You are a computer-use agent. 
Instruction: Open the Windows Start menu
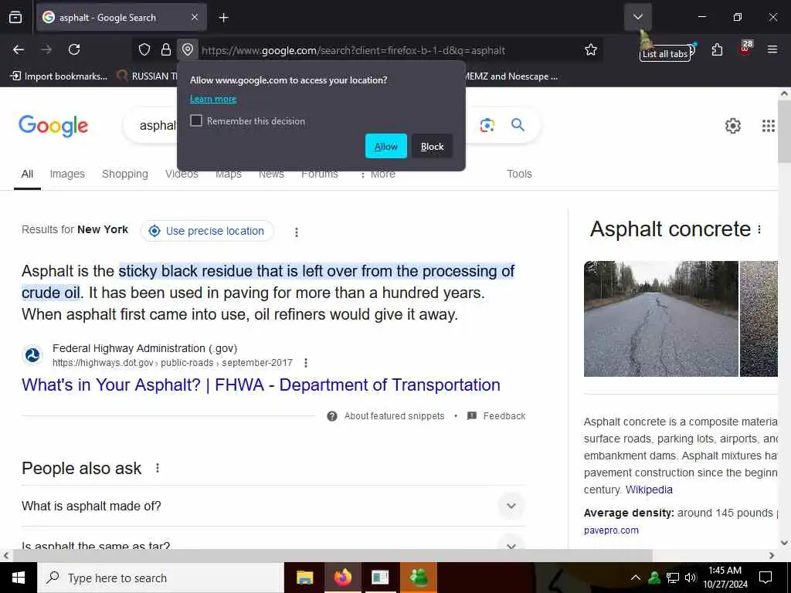pyautogui.click(x=19, y=578)
